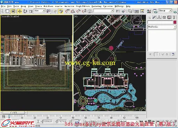Viewport: 178px width, 128px height.
Task: Go to the end frame
Action: [x=158, y=121]
